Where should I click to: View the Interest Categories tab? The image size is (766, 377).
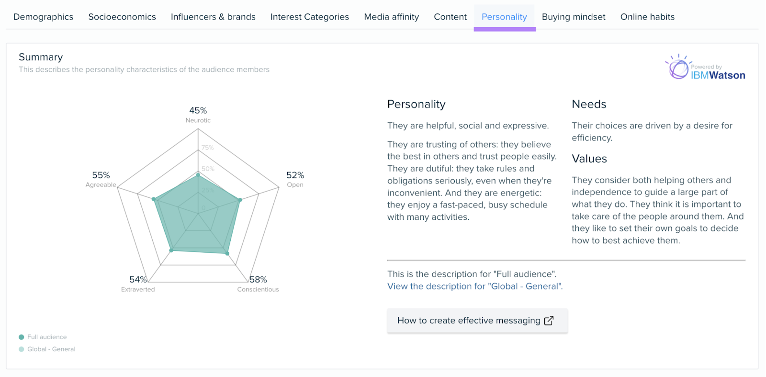tap(309, 17)
